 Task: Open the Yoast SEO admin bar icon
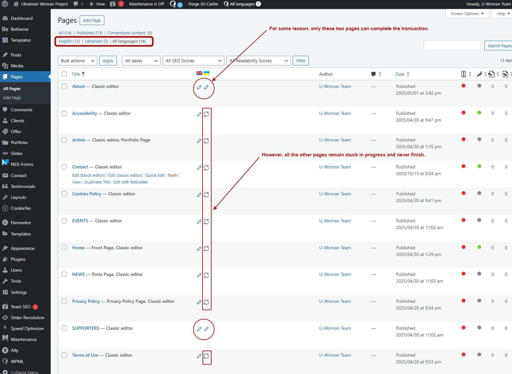[113, 4]
